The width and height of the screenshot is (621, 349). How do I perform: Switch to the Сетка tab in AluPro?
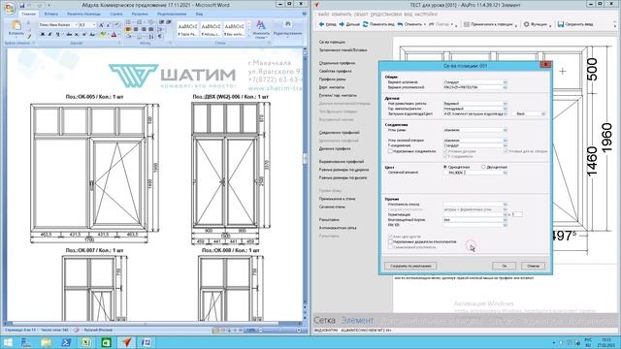tap(324, 320)
